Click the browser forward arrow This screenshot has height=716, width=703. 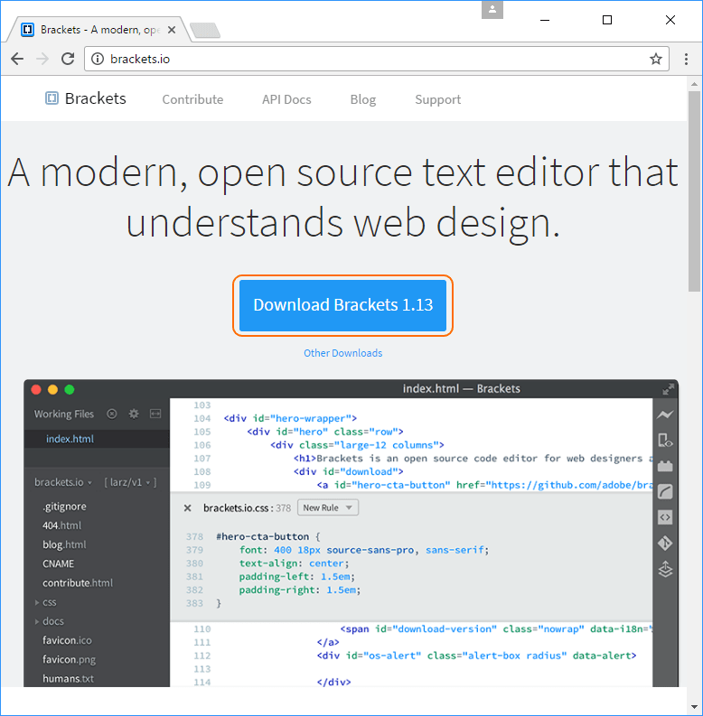[x=42, y=59]
